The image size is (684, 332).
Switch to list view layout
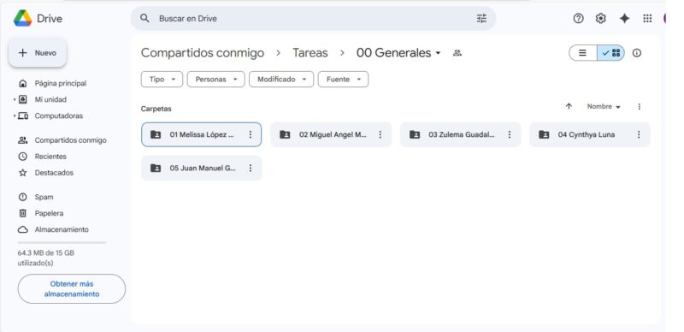coord(583,53)
